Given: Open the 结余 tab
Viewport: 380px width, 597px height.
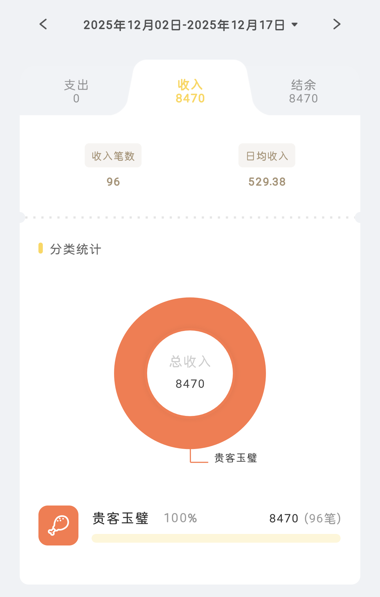Looking at the screenshot, I should [303, 91].
